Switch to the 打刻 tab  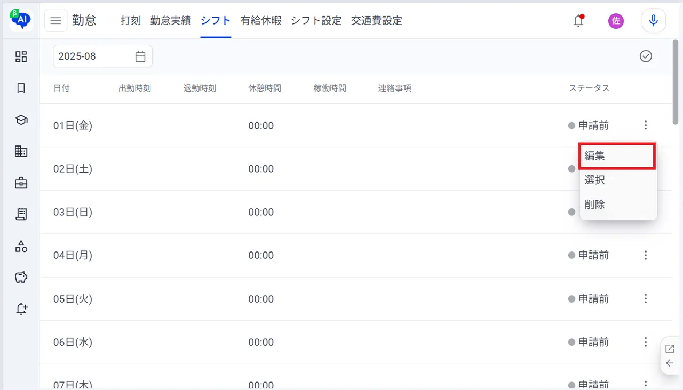pyautogui.click(x=131, y=21)
